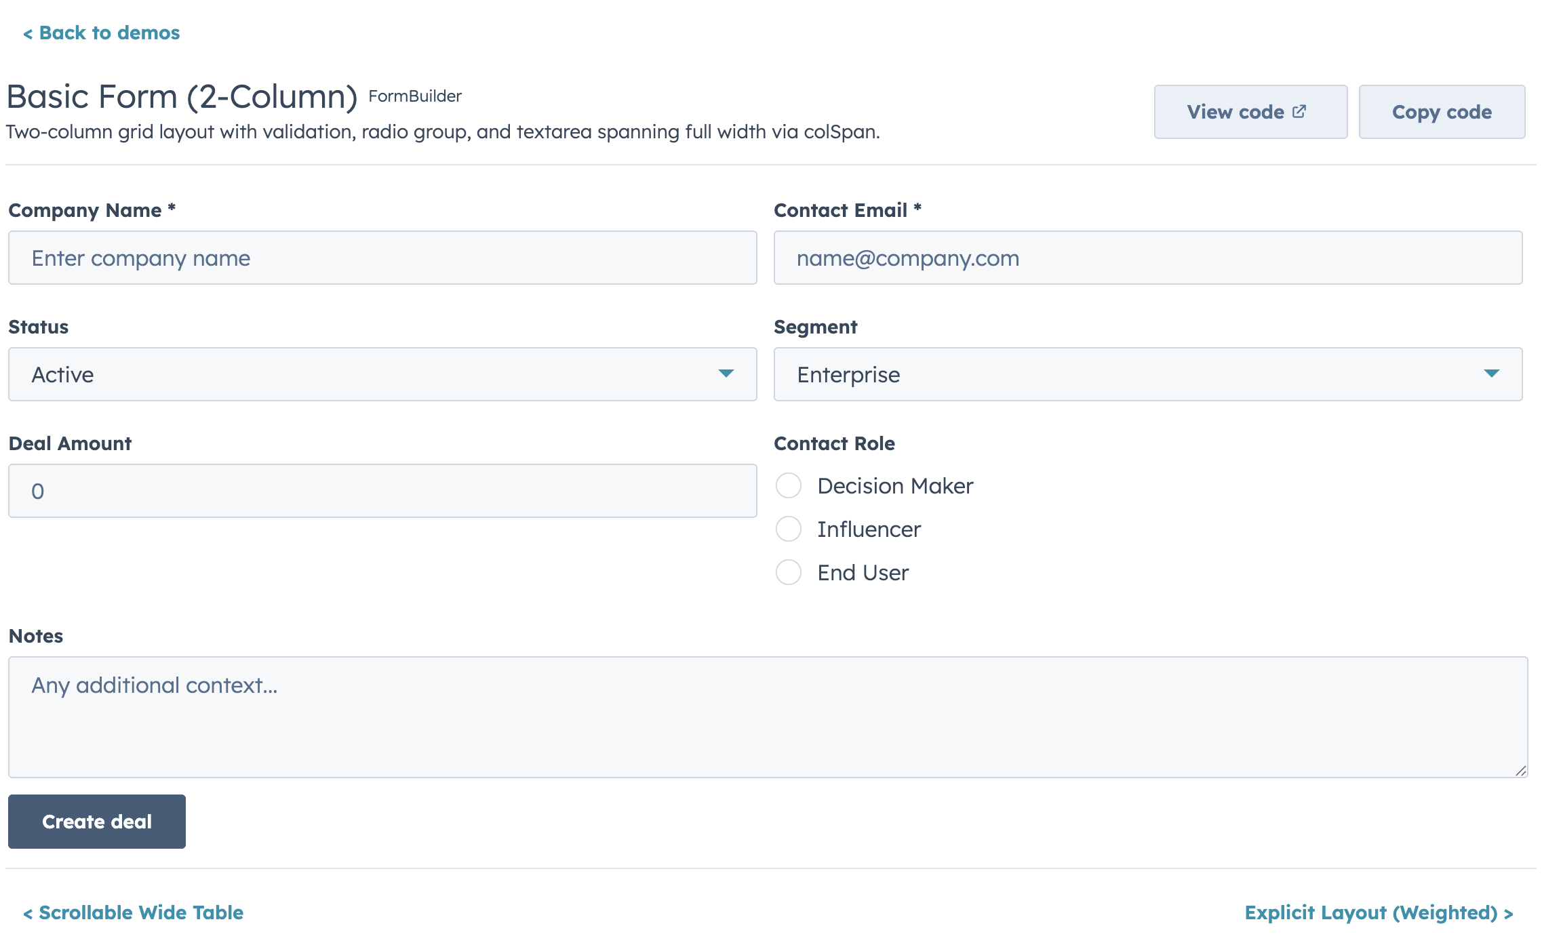Click the external link icon on View code
The height and width of the screenshot is (945, 1542).
(1299, 112)
